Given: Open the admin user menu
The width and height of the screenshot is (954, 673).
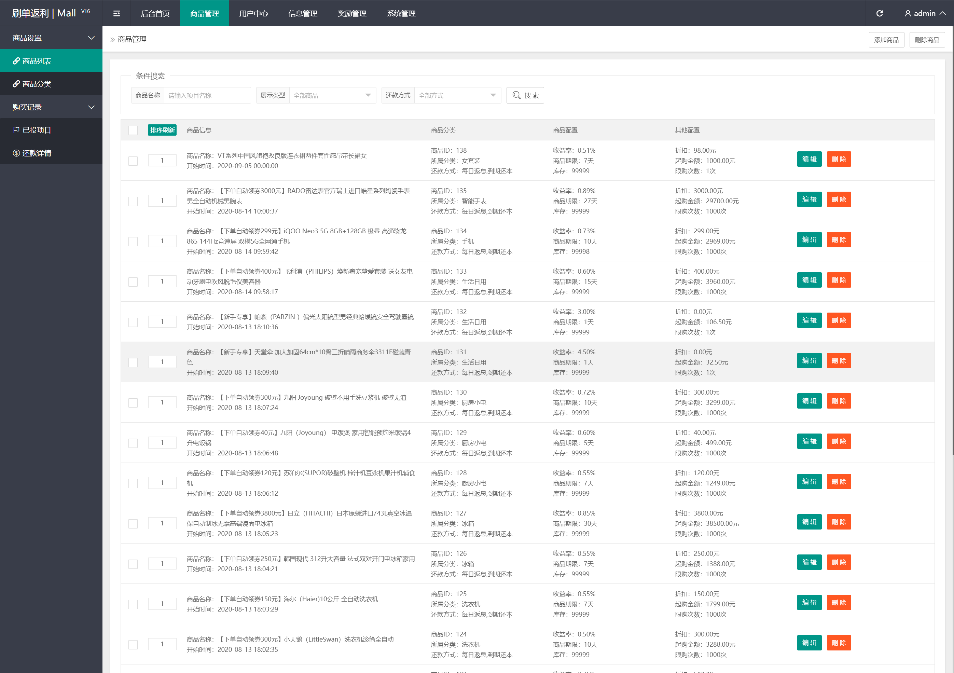Looking at the screenshot, I should 925,13.
